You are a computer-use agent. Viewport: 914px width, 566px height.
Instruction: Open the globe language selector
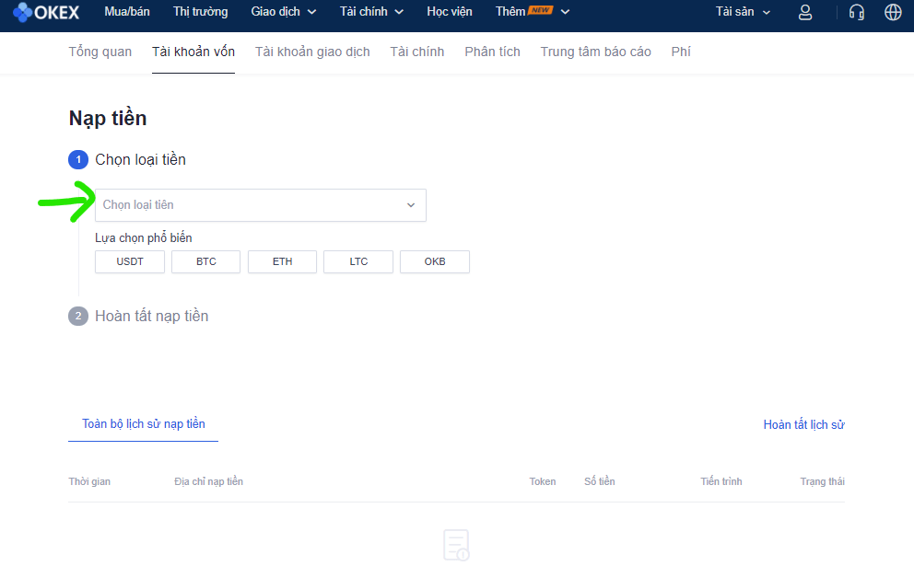point(892,12)
